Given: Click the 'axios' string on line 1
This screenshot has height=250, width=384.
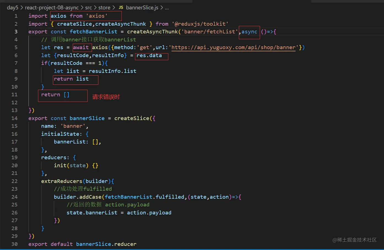Looking at the screenshot, I should tap(97, 16).
